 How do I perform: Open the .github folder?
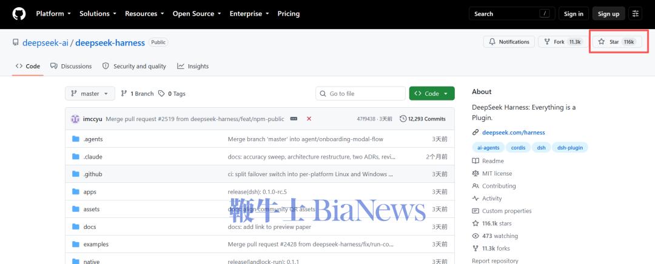point(93,174)
